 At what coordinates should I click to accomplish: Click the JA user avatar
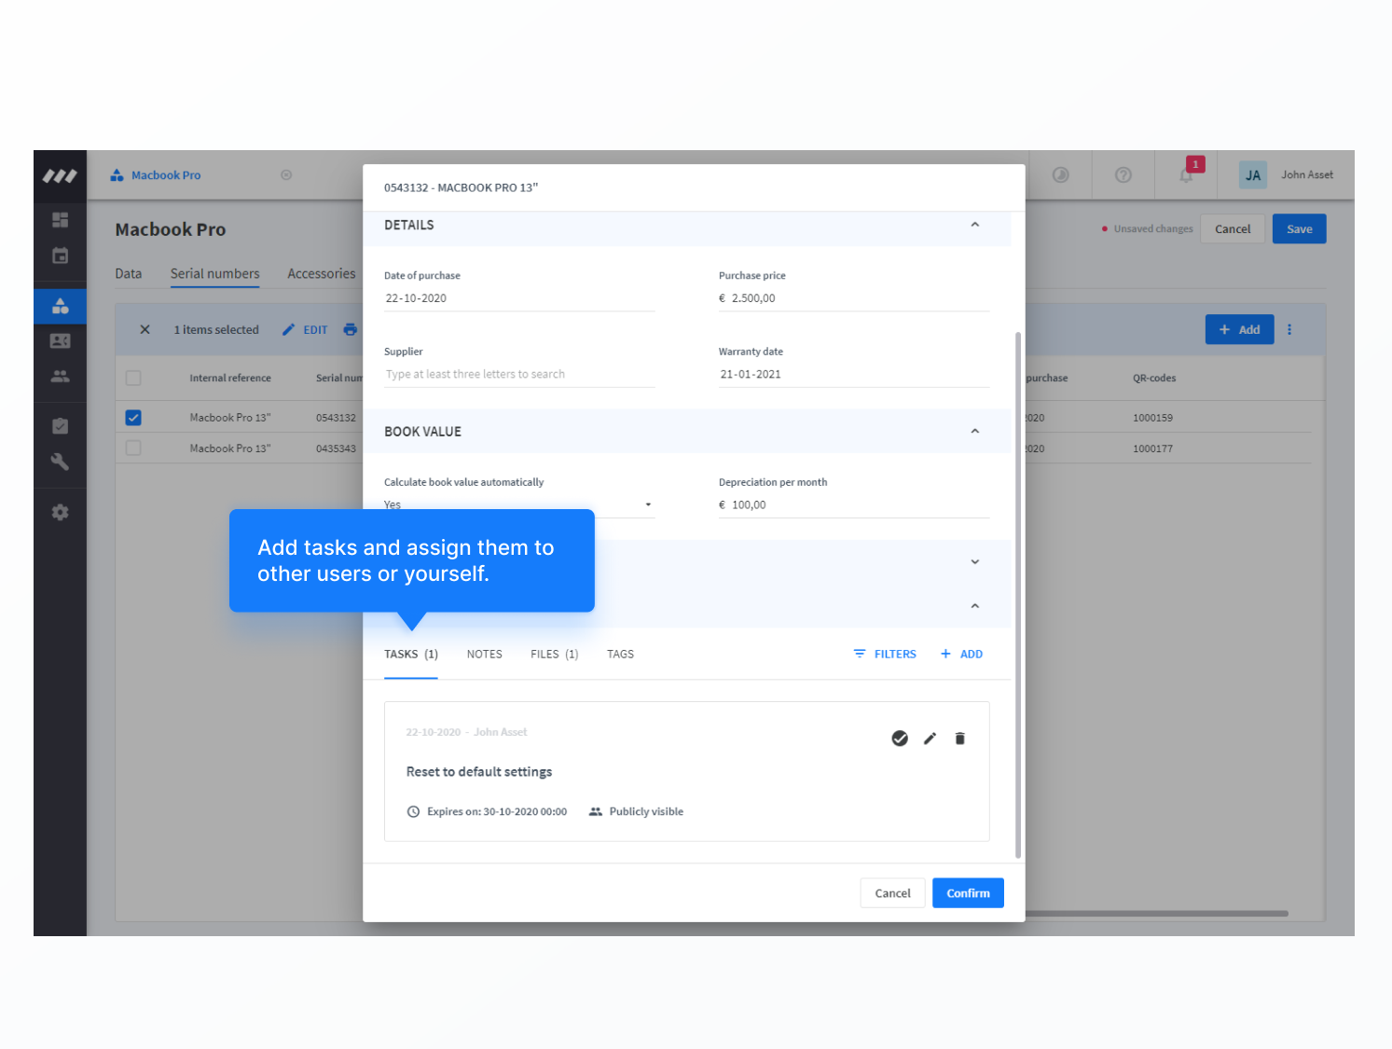coord(1253,175)
